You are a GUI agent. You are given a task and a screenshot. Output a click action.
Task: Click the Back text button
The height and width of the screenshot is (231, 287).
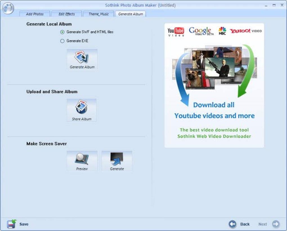coord(245,224)
